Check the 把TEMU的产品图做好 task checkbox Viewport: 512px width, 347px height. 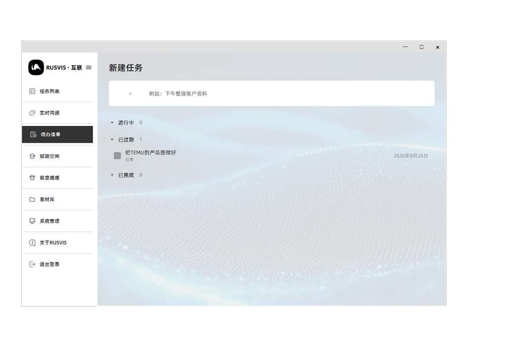pyautogui.click(x=117, y=156)
